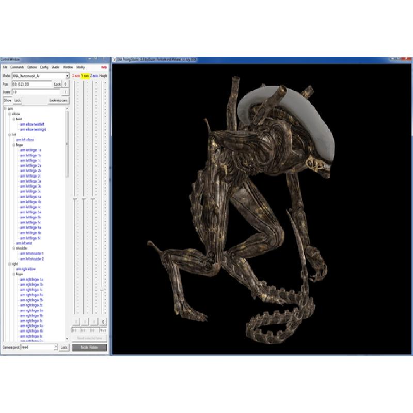
Task: Click the Lock button beside the Pos field
Action: (x=57, y=84)
